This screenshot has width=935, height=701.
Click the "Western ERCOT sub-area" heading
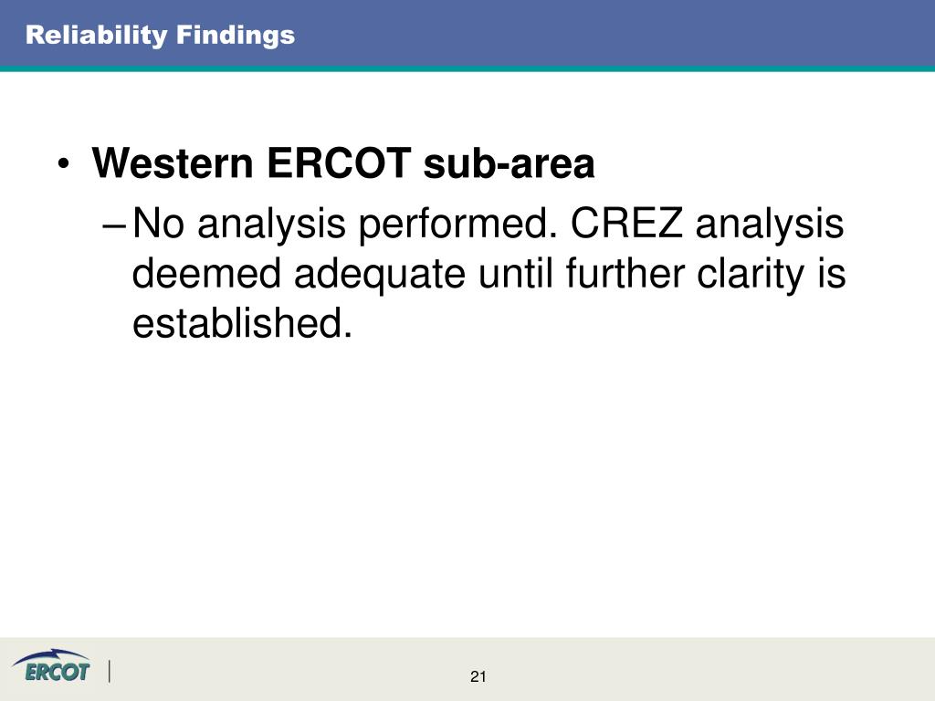pyautogui.click(x=343, y=162)
